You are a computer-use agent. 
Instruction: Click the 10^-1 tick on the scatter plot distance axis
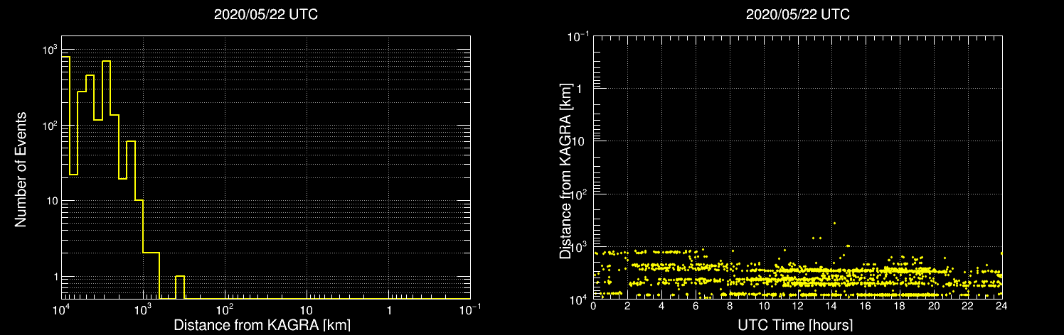(x=578, y=35)
